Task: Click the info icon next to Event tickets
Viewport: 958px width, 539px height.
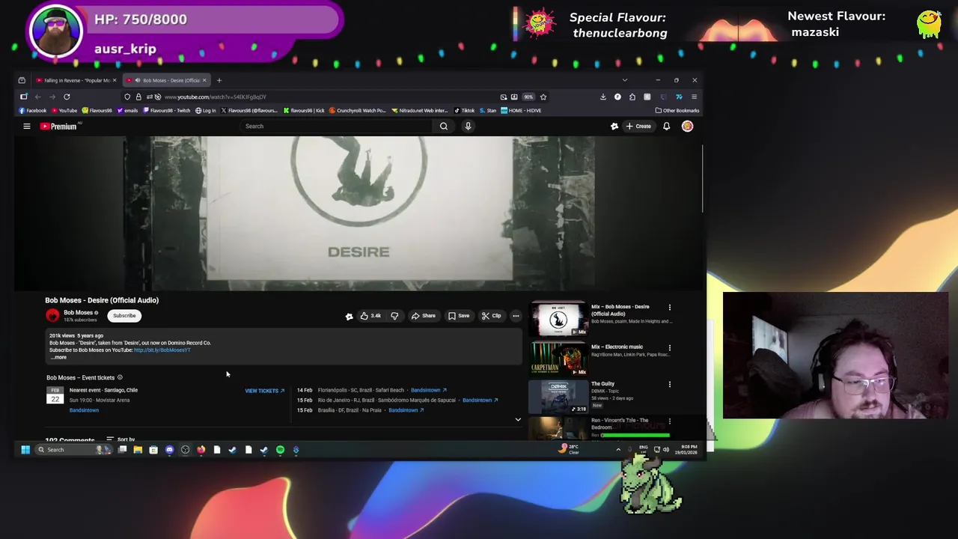Action: click(120, 377)
